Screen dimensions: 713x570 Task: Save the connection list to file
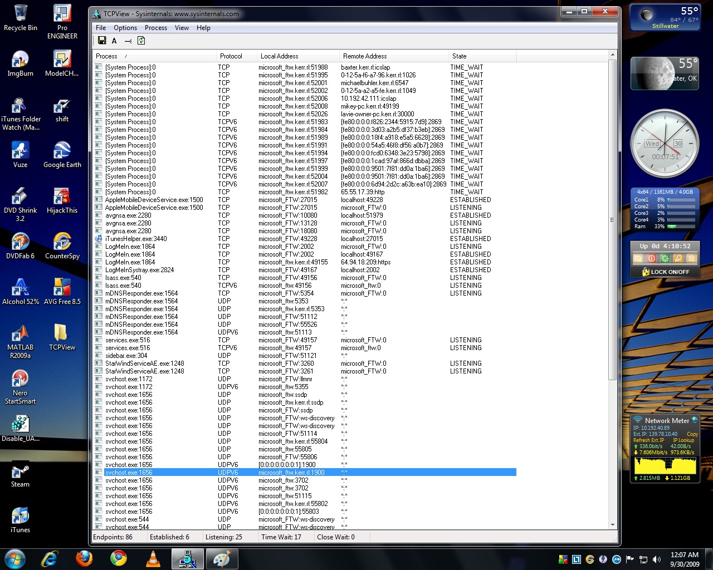click(102, 41)
